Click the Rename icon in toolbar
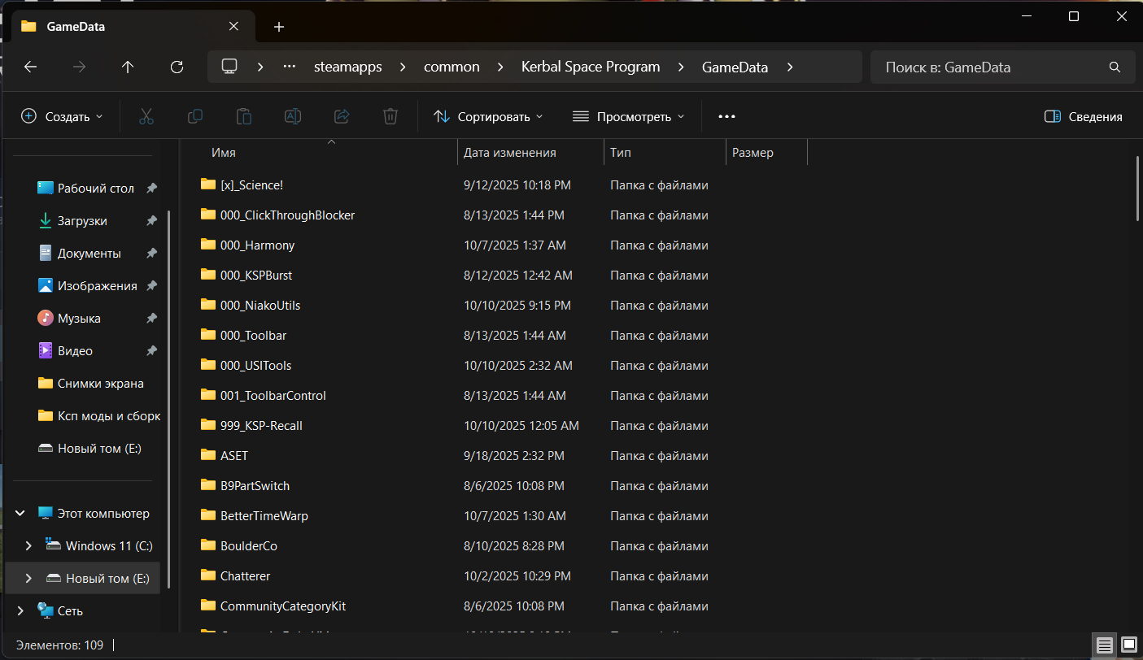The image size is (1143, 660). [x=293, y=116]
